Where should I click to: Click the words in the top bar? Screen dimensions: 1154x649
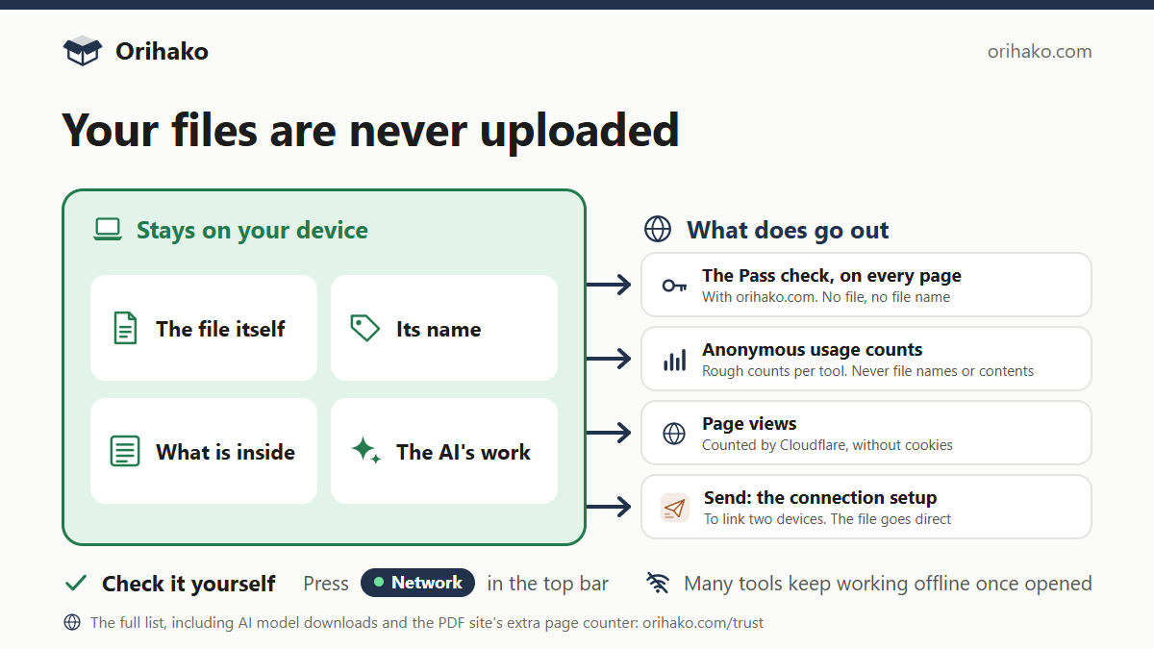pos(548,584)
